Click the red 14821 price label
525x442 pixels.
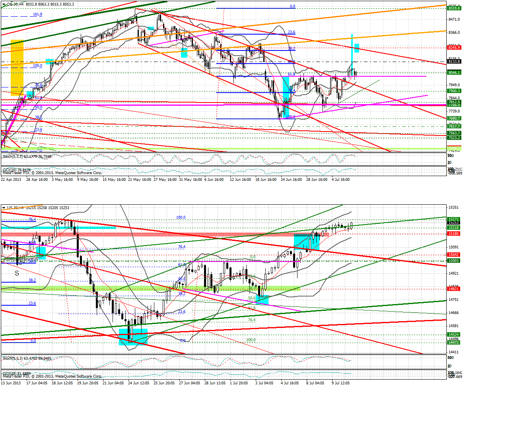pos(453,289)
